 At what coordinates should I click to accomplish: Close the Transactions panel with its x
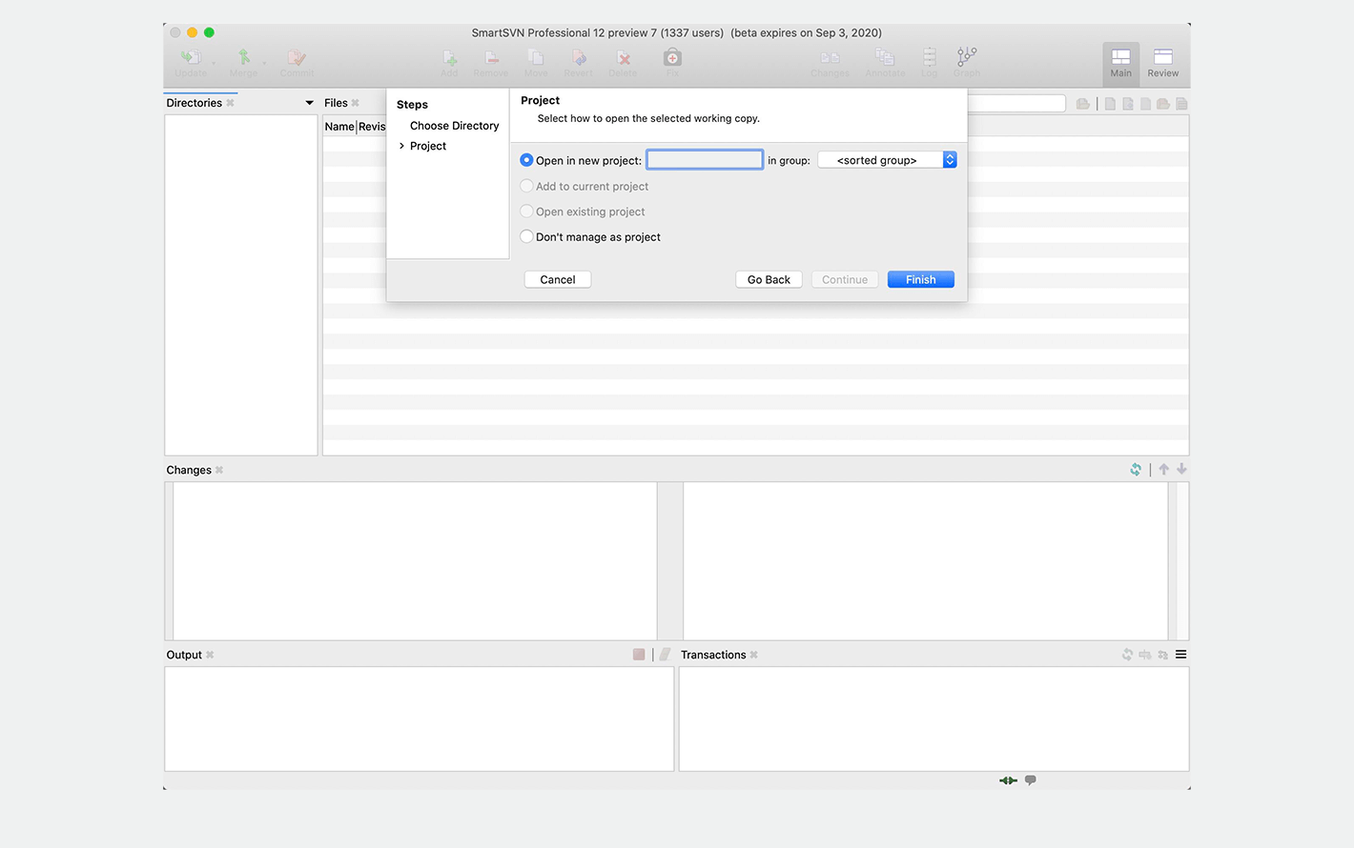coord(754,655)
